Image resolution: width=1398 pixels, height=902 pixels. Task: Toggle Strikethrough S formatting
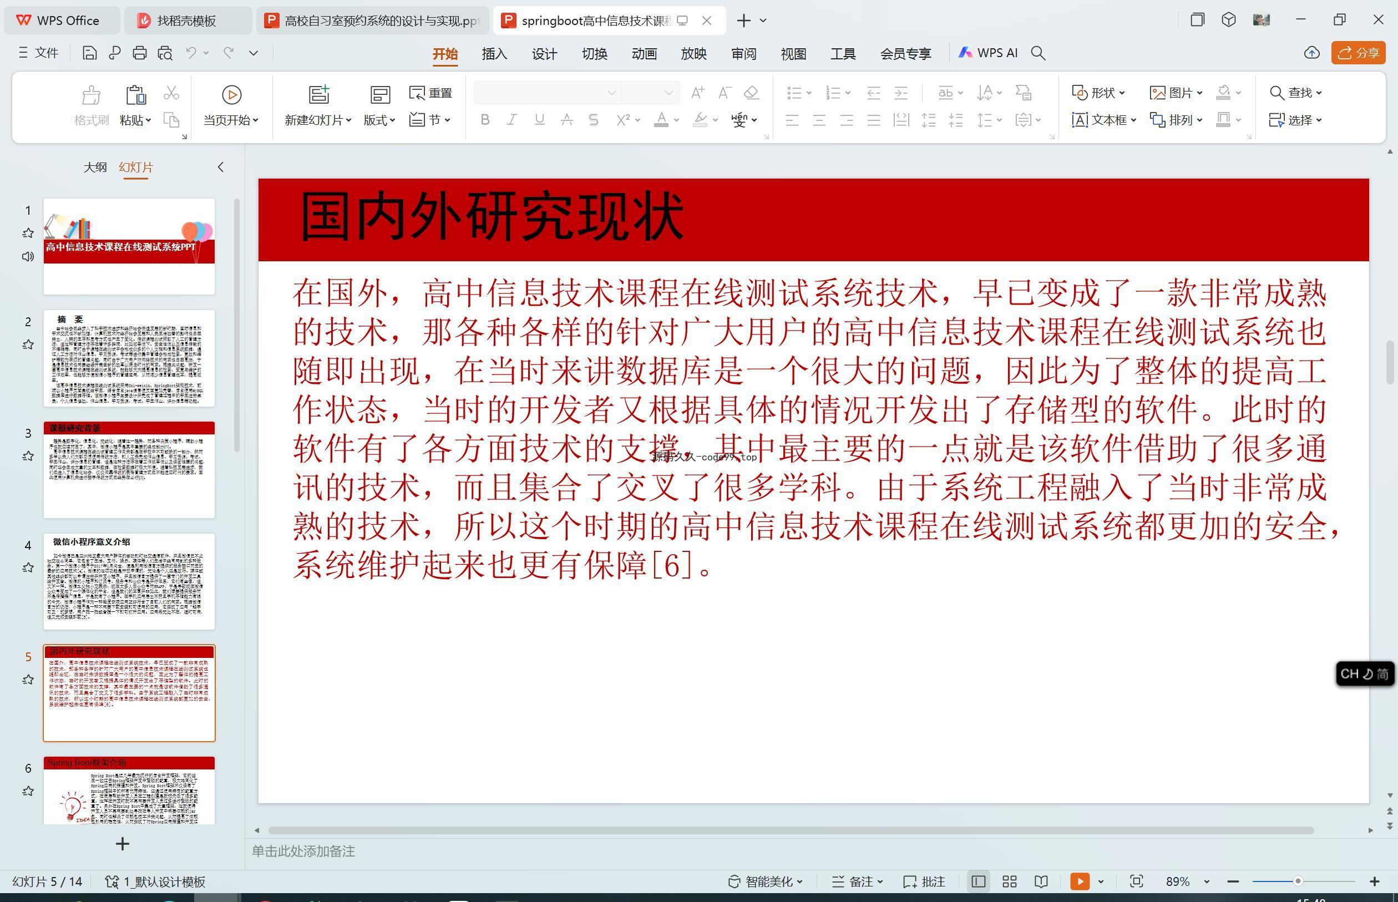coord(593,120)
